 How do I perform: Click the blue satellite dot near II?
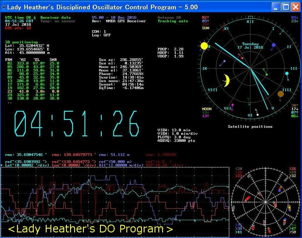tap(274, 45)
